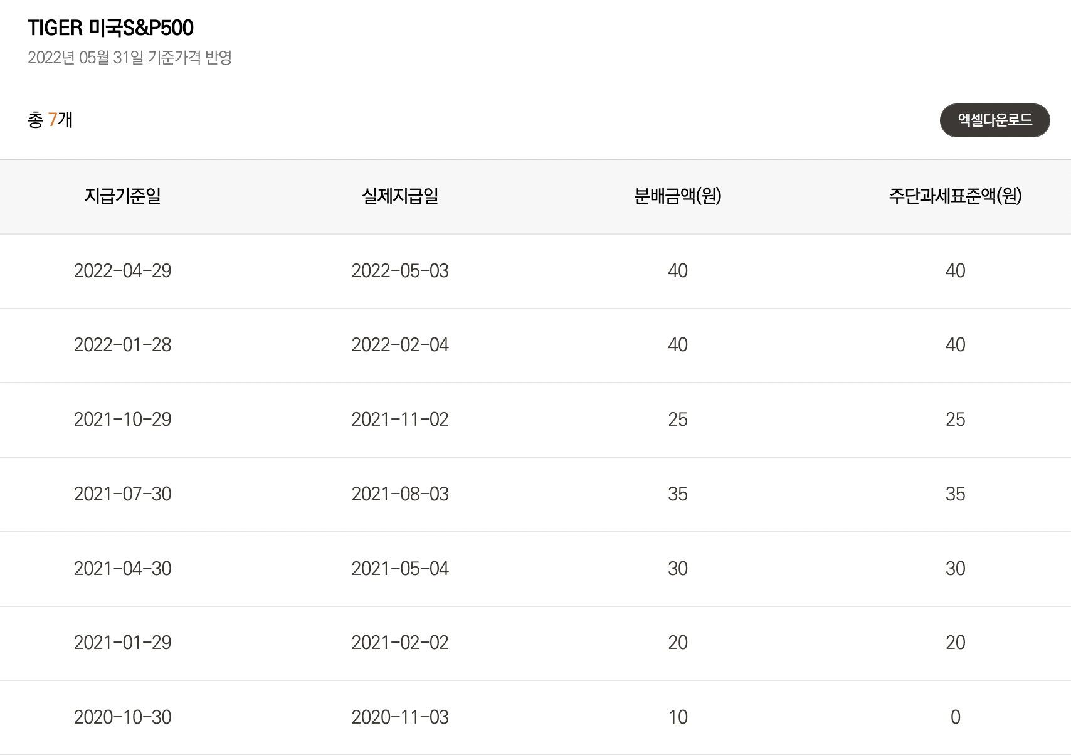
Task: Click the 총 7개 count label
Action: pos(50,120)
